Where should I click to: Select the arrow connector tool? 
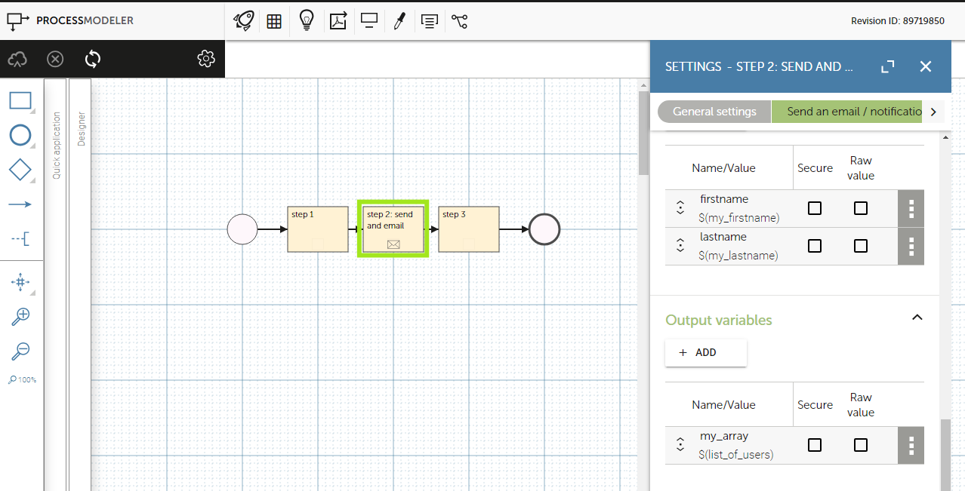click(20, 204)
